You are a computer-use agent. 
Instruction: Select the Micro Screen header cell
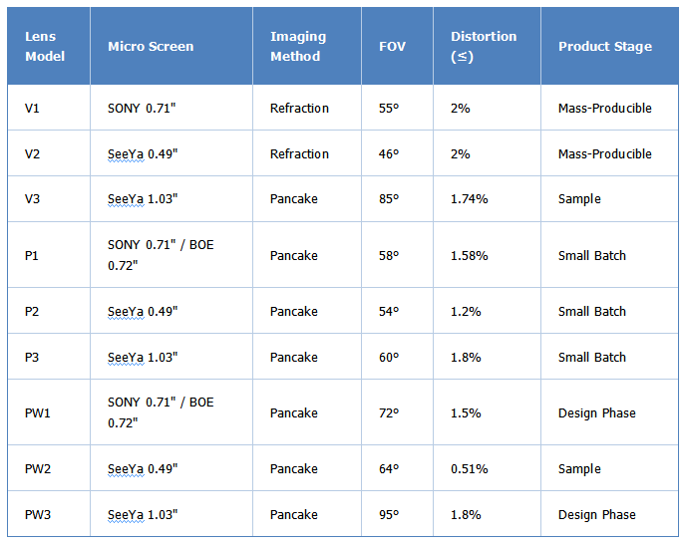pos(171,46)
